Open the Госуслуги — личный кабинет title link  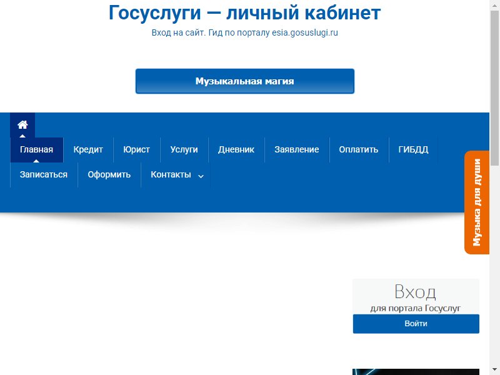[x=245, y=12]
